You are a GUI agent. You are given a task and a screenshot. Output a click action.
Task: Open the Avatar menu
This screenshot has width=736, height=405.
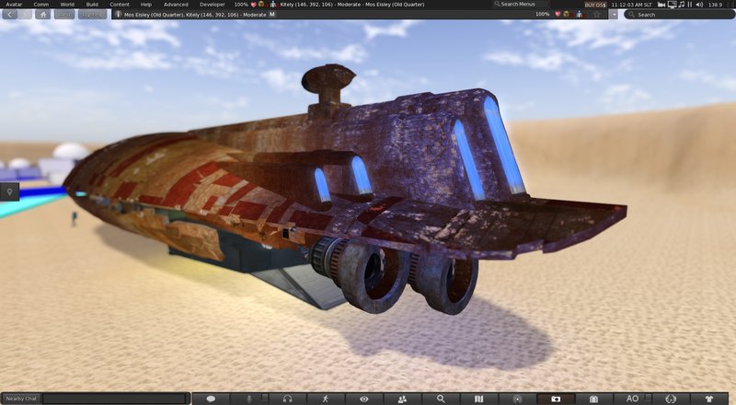tap(14, 5)
